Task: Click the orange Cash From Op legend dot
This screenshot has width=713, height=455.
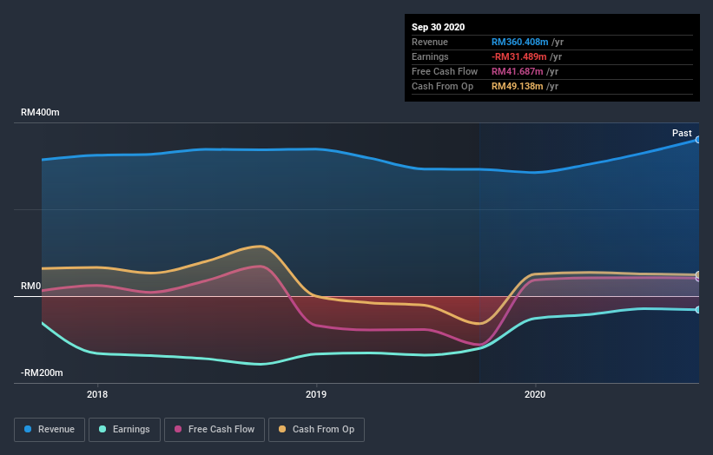Action: point(282,429)
